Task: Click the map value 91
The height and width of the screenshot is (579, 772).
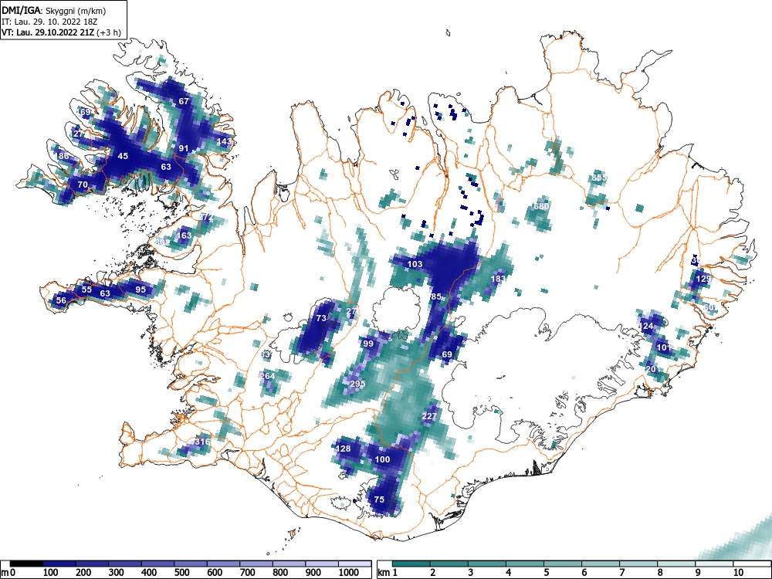Action: click(x=184, y=148)
